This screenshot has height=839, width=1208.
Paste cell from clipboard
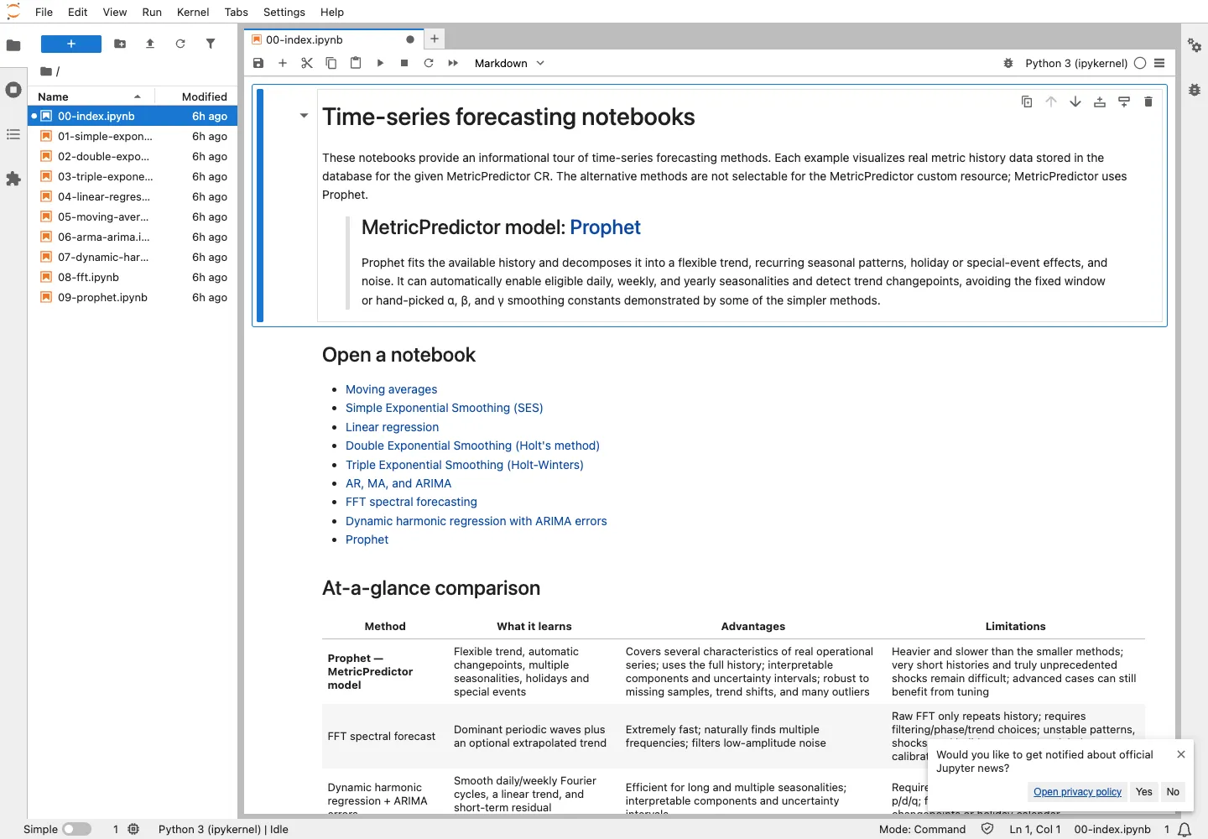click(x=356, y=63)
